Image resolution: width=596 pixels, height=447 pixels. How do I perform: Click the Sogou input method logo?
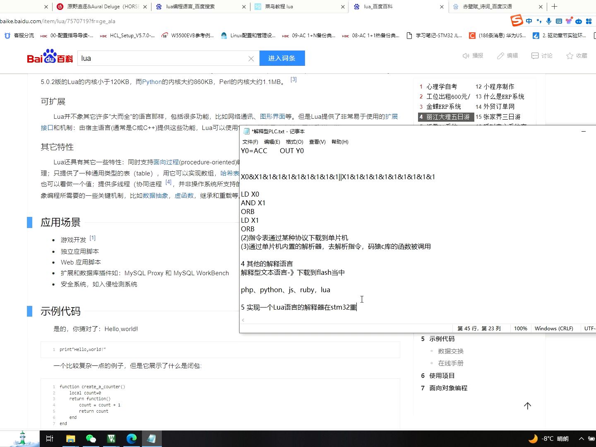517,20
